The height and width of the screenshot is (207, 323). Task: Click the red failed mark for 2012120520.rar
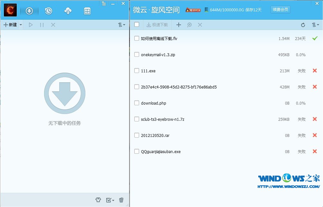pos(315,135)
